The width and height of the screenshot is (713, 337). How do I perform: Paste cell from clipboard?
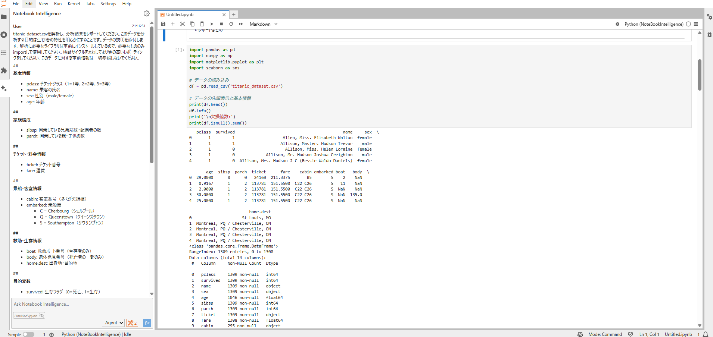(202, 24)
